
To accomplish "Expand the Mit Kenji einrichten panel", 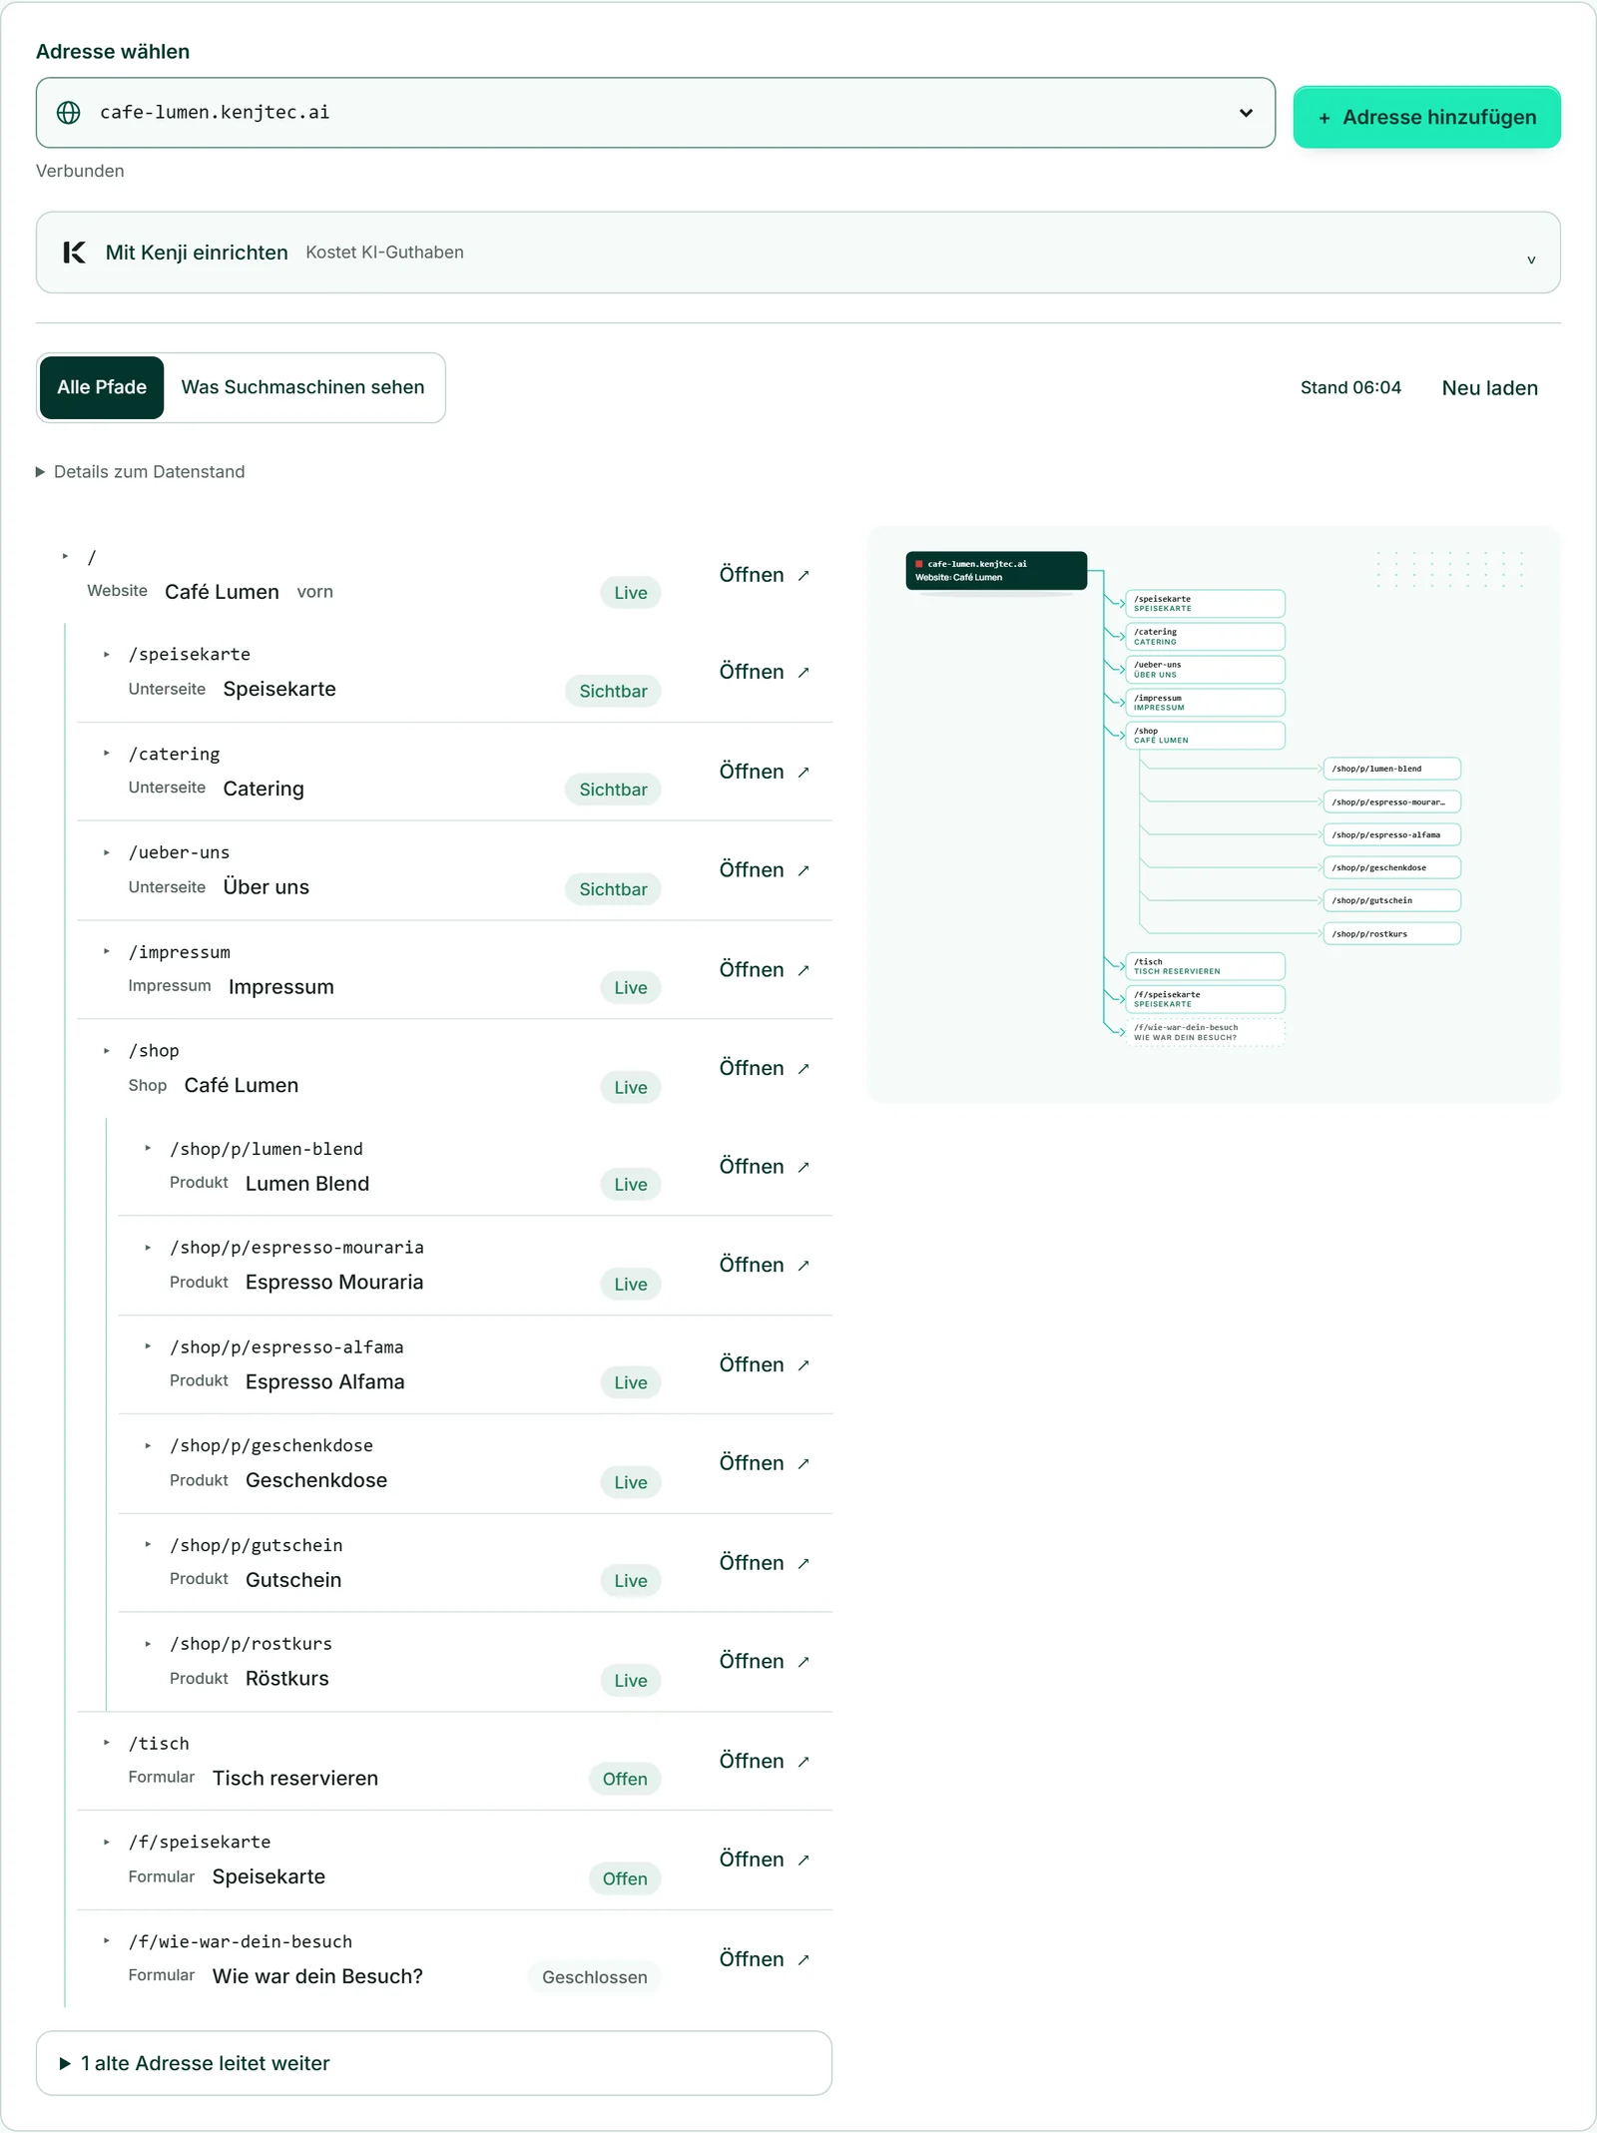I will [x=798, y=253].
